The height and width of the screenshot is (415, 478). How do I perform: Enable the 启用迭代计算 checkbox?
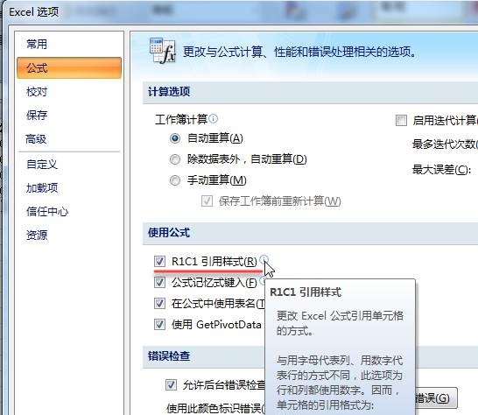click(401, 121)
